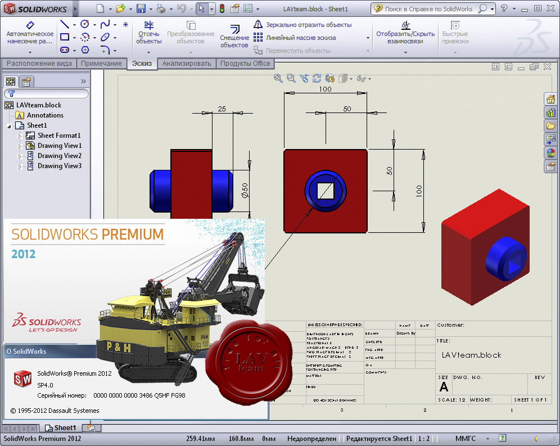
Task: Click the Rotate/refresh view icon
Action: coord(317,78)
